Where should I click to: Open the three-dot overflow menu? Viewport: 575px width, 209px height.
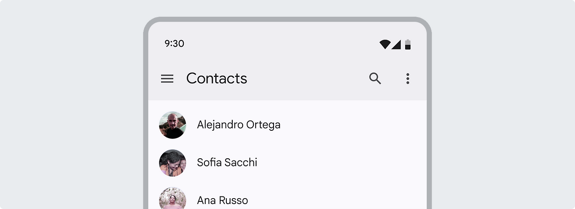click(x=407, y=79)
